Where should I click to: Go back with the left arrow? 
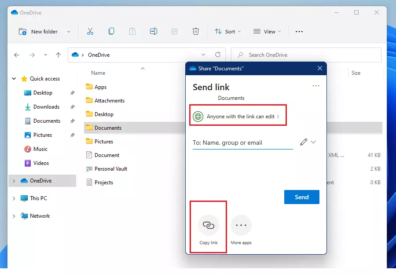point(17,55)
